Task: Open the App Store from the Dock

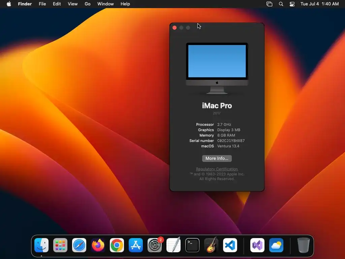Action: coord(136,245)
